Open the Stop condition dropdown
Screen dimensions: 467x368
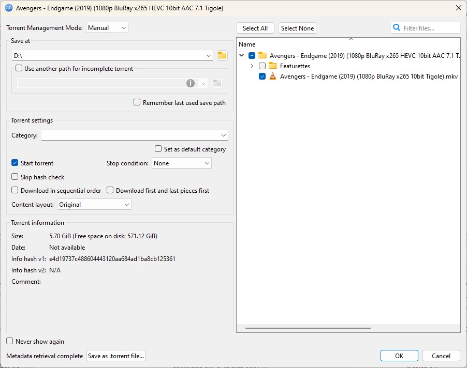[x=182, y=163]
